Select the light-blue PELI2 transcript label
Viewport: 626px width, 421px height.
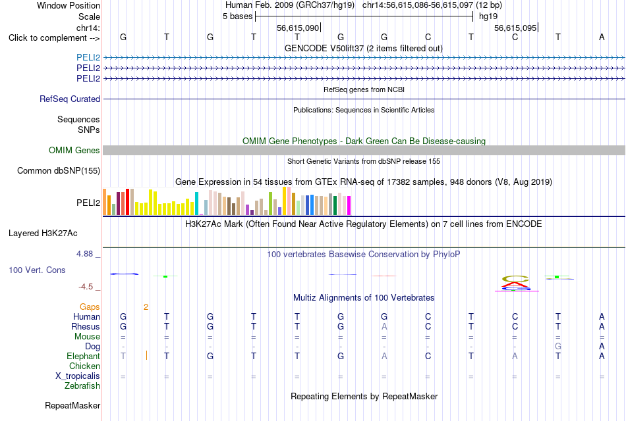[x=88, y=57]
